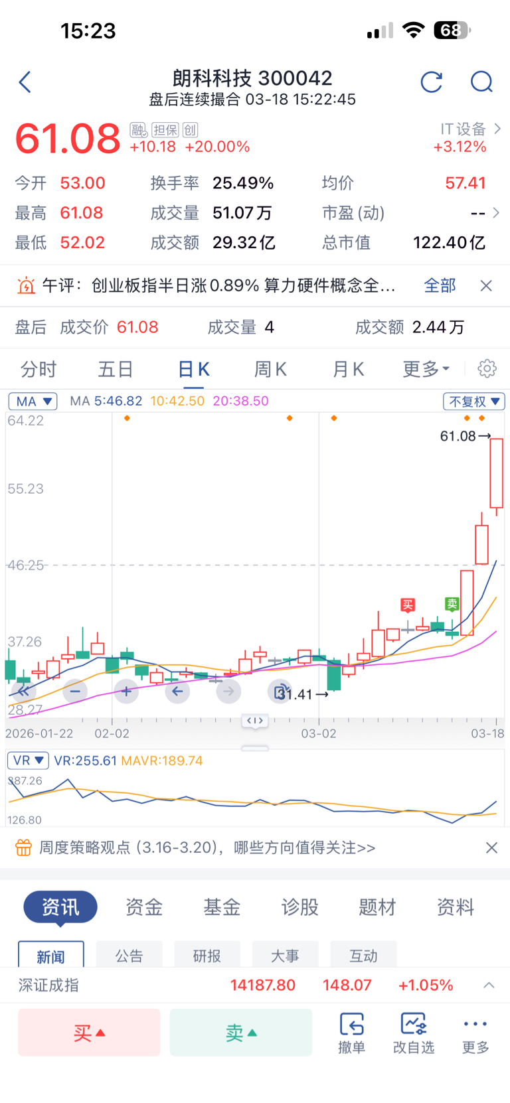The image size is (510, 1103).
Task: Open the VR indicator dropdown
Action: (x=28, y=761)
